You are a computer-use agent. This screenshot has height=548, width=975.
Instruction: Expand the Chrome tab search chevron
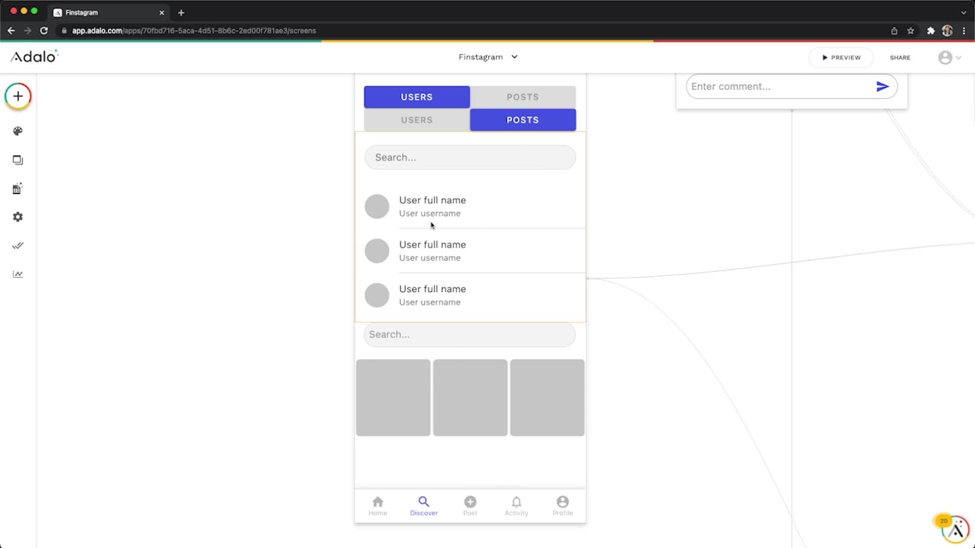click(x=963, y=12)
